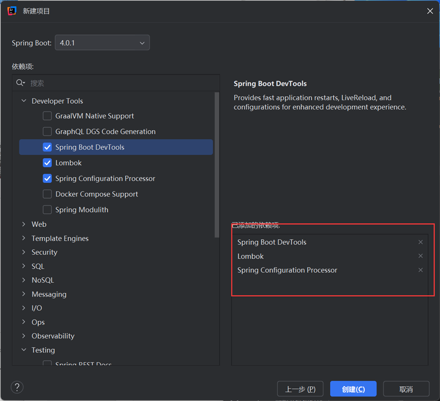Expand the Messaging group
440x401 pixels.
pyautogui.click(x=24, y=294)
